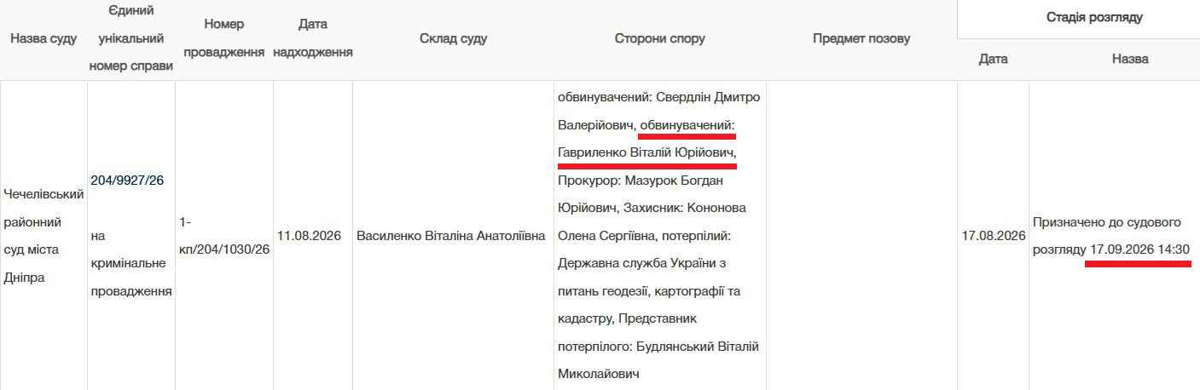
Task: Click the 'на кримінальне провадження' text
Action: coord(131,263)
